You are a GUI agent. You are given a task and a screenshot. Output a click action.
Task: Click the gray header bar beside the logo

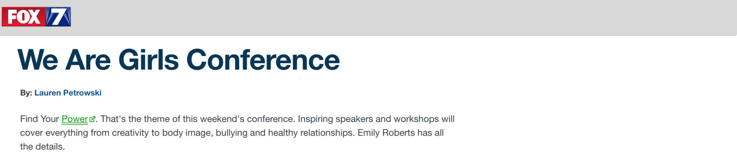tap(403, 17)
